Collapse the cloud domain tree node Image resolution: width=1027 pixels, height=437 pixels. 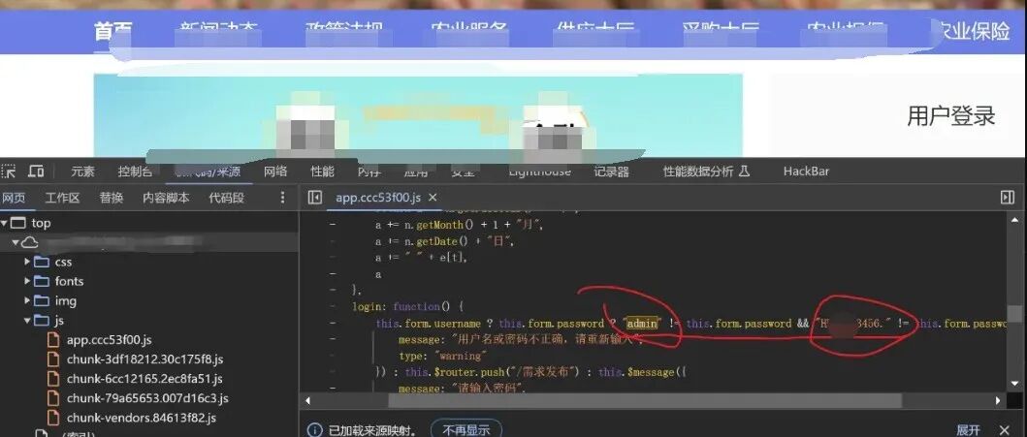coord(16,242)
